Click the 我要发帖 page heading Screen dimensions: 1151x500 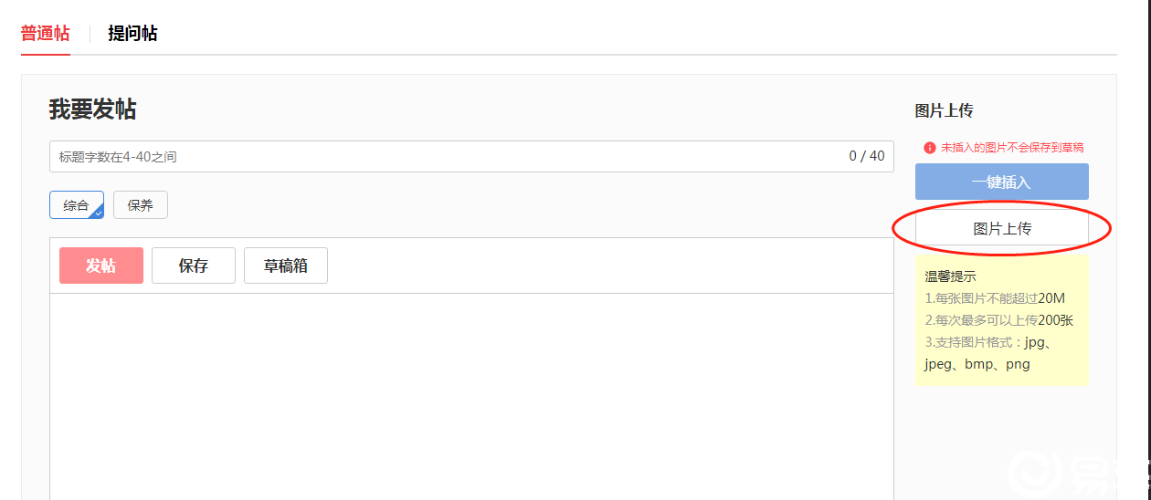point(93,109)
